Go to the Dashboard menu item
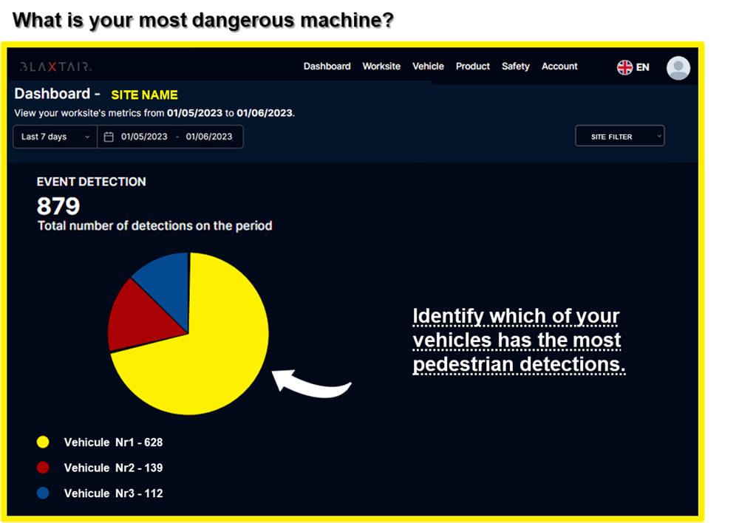This screenshot has height=523, width=739. [327, 66]
